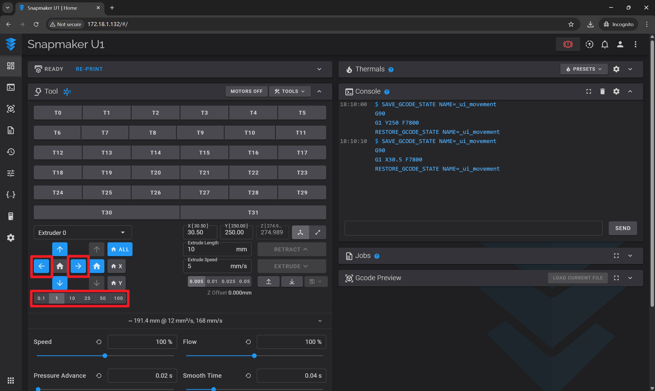Screen dimensions: 655x391
Task: Open the history page in sidebar
Action: point(10,152)
